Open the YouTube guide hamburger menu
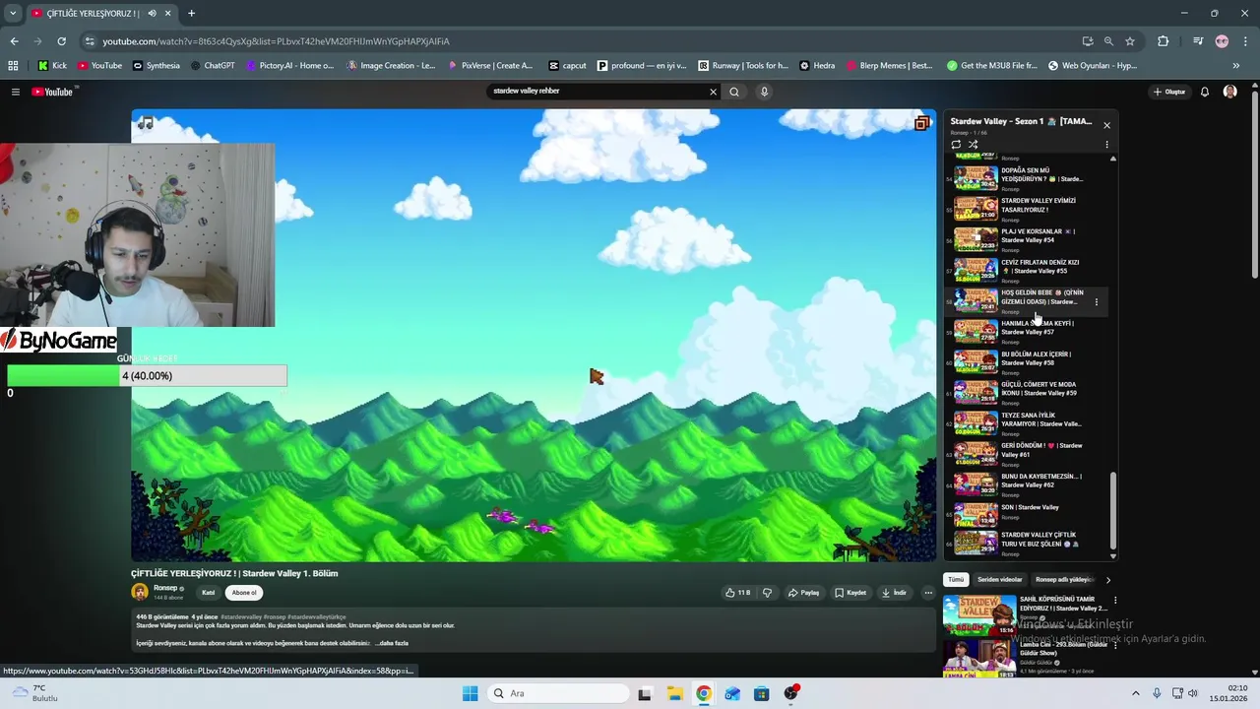 (x=15, y=92)
